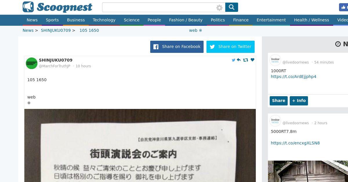Viewport: 348px width, 182px height.
Task: Click livedoor news avatar on 2 hours post
Action: click(x=275, y=121)
